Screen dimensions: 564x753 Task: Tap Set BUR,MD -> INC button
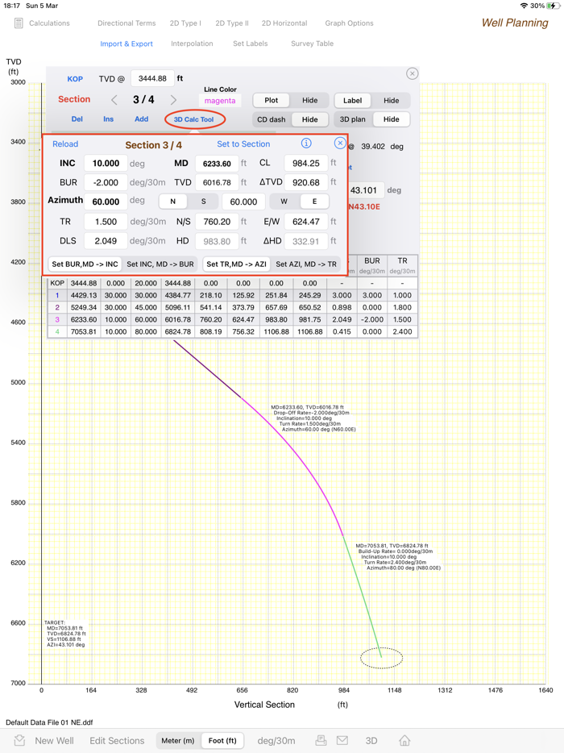coord(85,264)
